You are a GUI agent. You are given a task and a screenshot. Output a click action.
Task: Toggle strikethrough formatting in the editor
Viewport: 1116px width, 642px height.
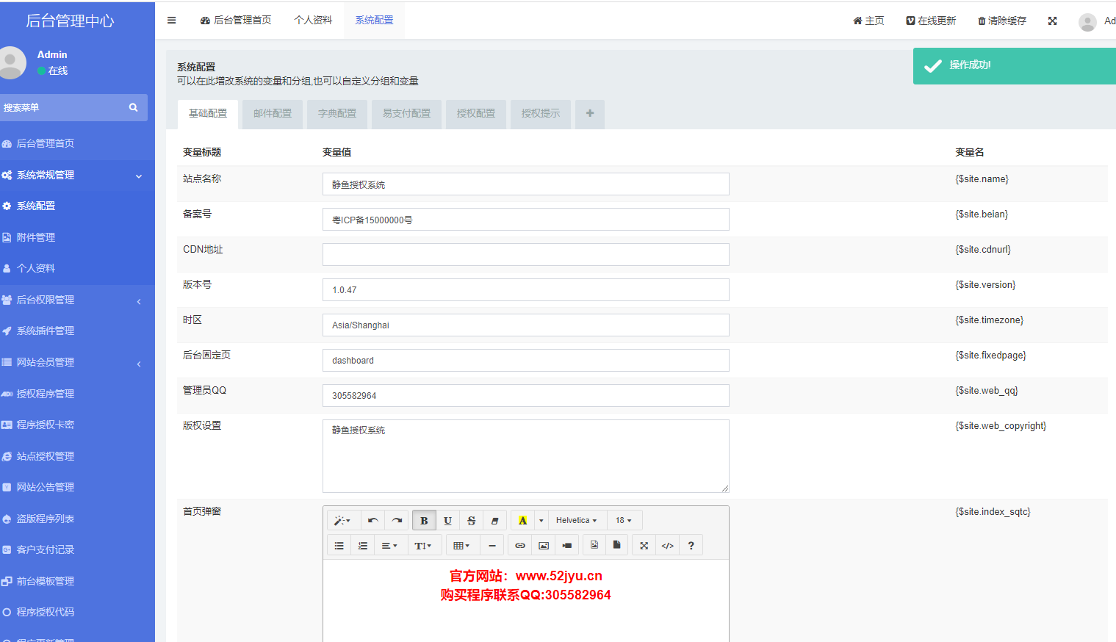[x=471, y=521]
